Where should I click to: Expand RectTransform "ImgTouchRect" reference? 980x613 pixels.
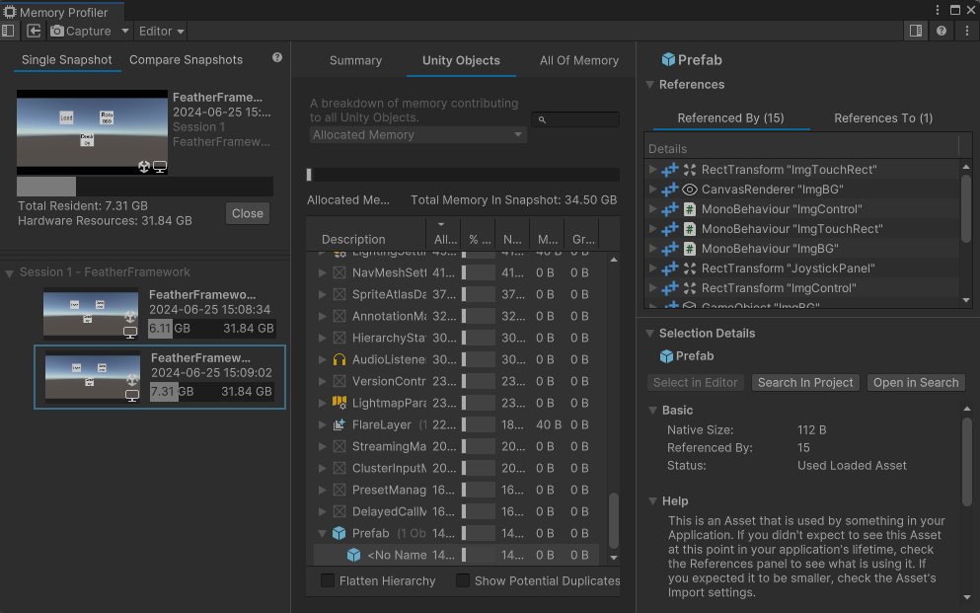[652, 170]
